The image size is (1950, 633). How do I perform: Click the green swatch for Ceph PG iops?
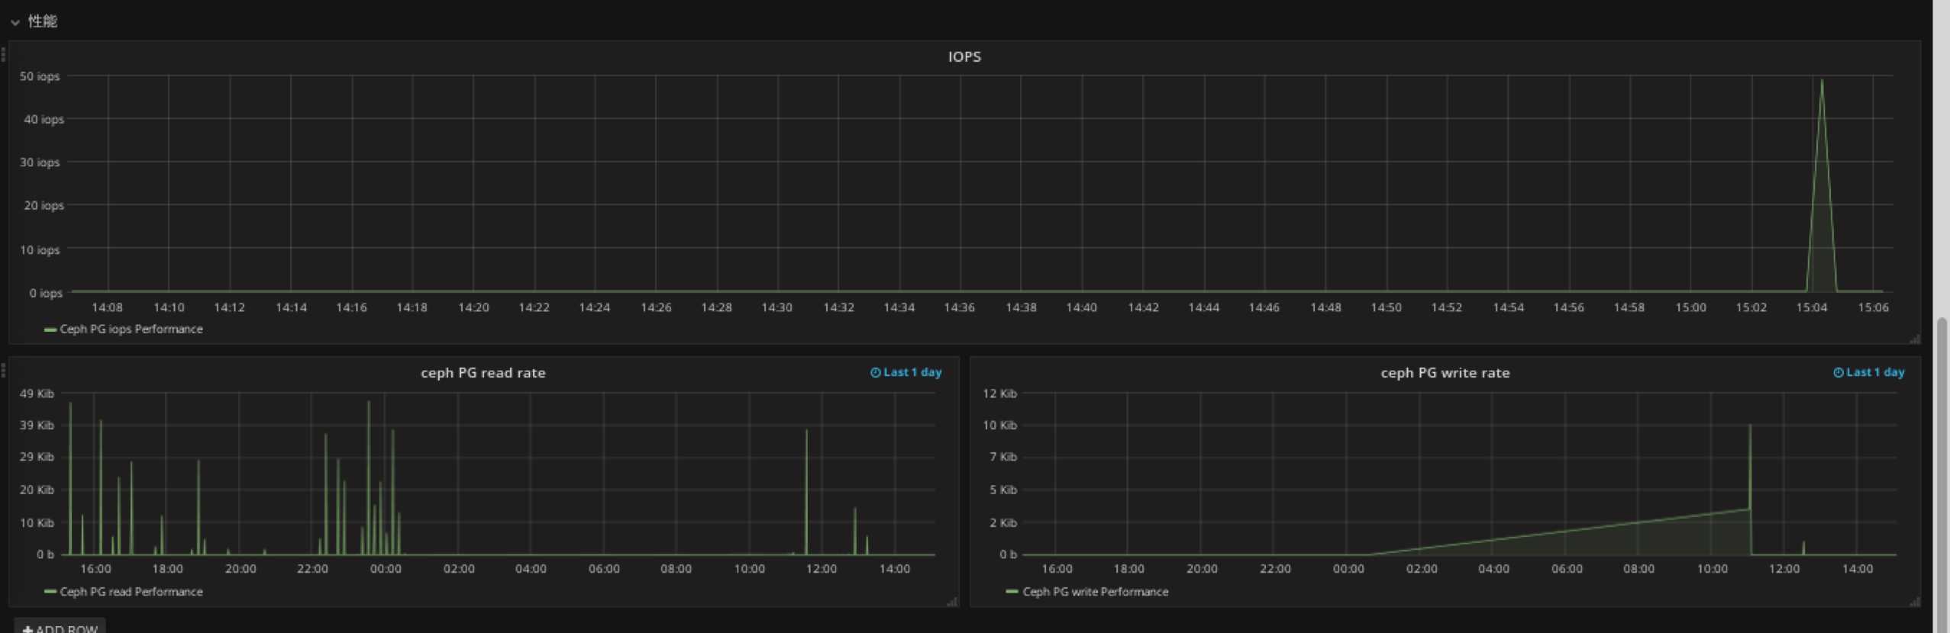click(x=50, y=329)
